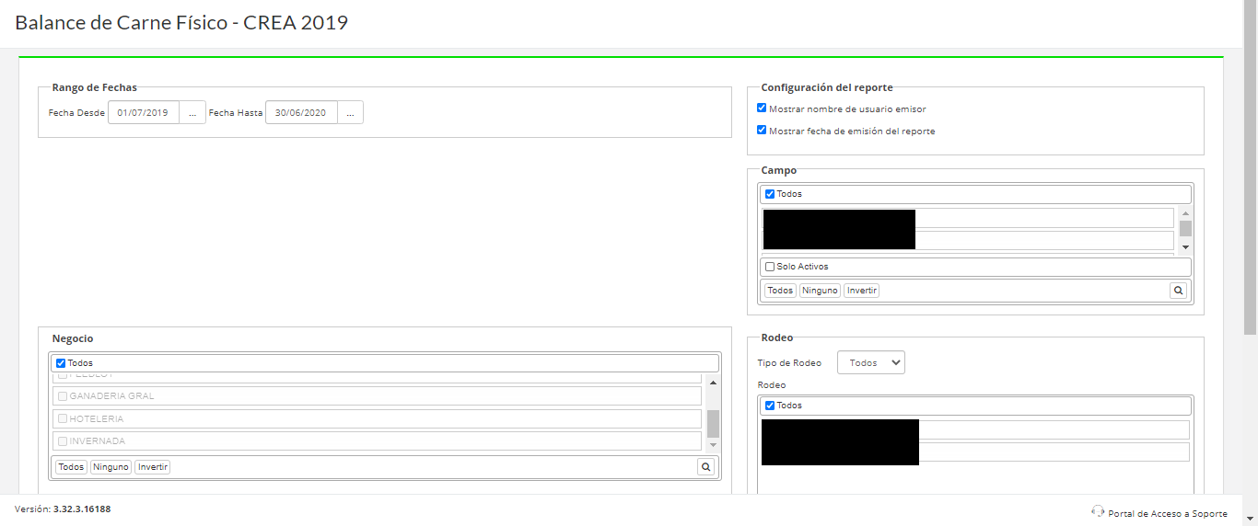Image resolution: width=1258 pixels, height=526 pixels.
Task: Click the headset icon for support portal
Action: click(1097, 511)
